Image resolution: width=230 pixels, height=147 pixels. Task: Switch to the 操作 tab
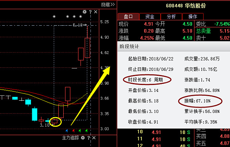coord(193,16)
